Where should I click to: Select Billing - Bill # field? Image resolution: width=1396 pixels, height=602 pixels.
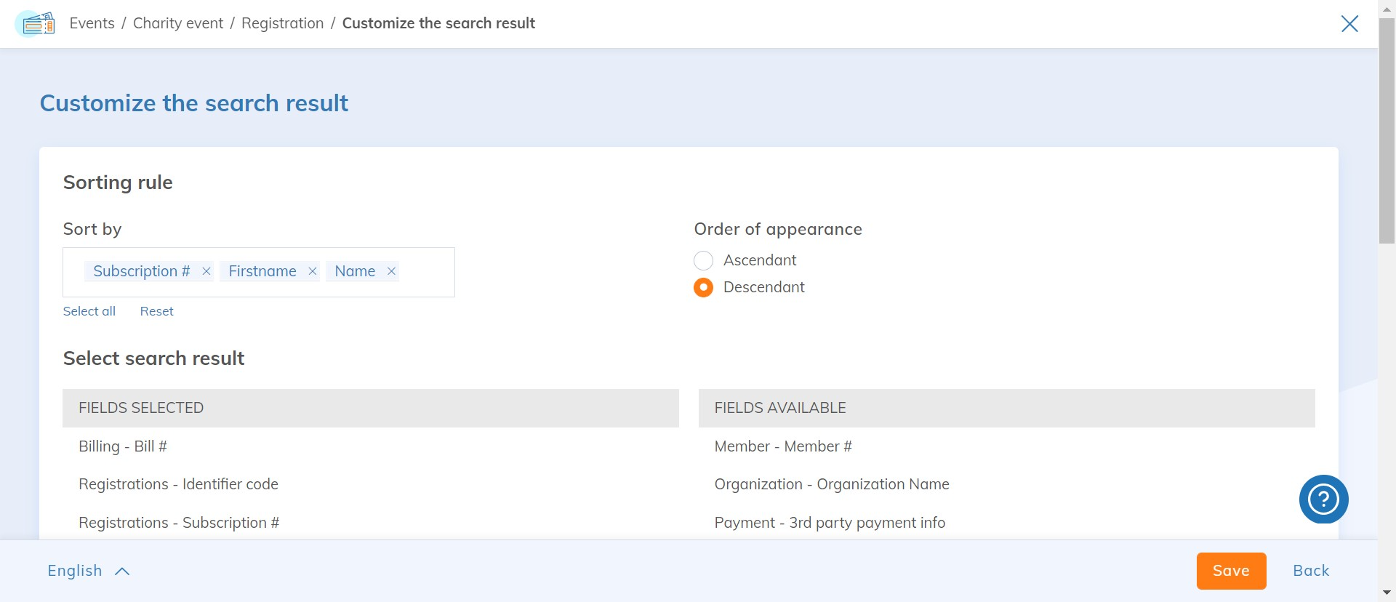(x=123, y=446)
